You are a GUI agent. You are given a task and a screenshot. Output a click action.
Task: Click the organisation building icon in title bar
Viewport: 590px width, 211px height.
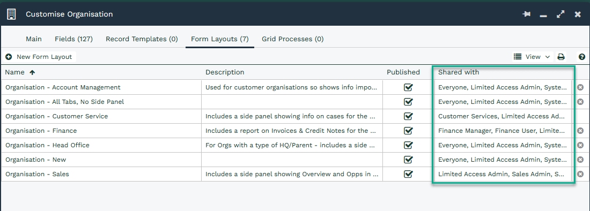(x=12, y=14)
